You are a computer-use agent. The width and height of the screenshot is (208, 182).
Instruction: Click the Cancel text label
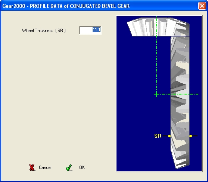tap(45, 167)
